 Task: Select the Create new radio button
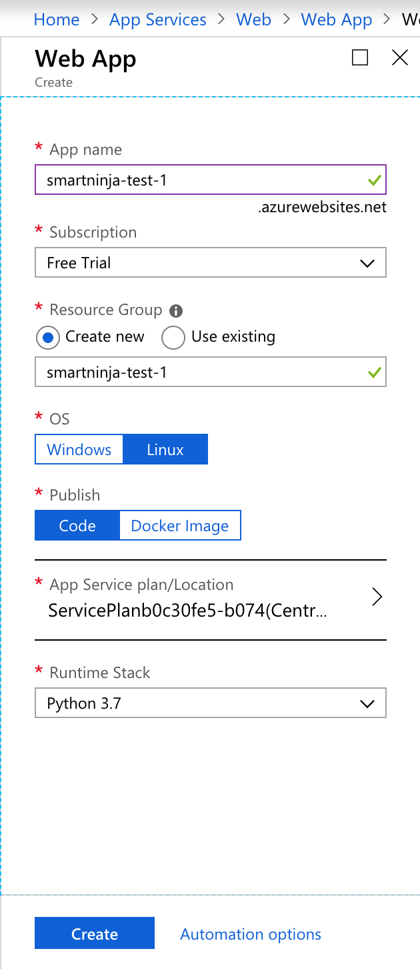tap(47, 337)
